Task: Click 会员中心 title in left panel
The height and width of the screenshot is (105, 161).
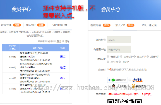Action: [21, 9]
